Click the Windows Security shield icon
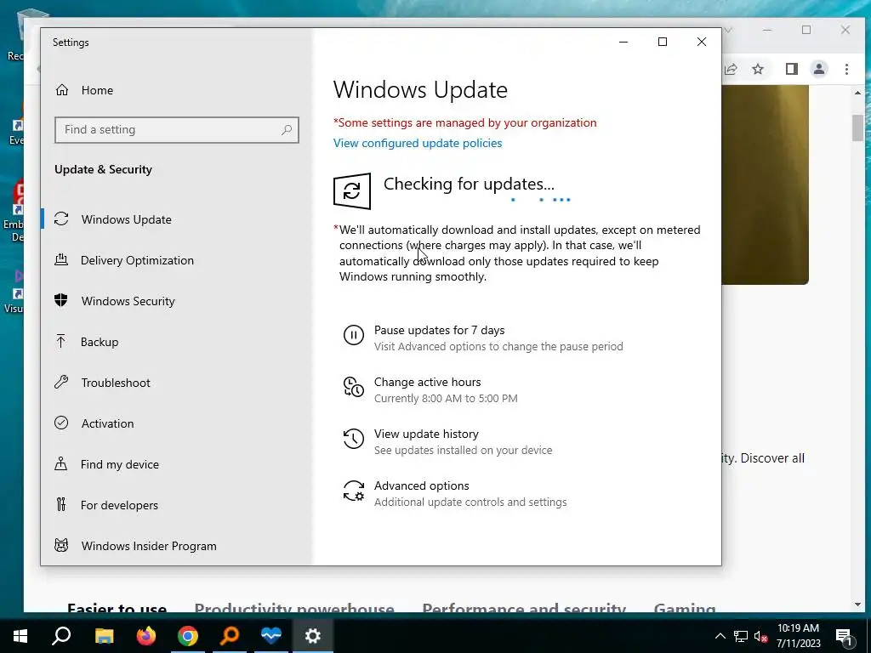This screenshot has width=871, height=653. [x=61, y=300]
